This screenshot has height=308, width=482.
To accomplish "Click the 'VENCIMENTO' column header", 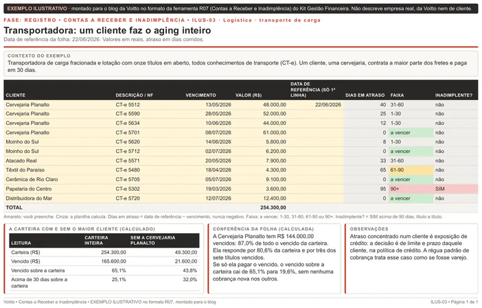I will click(200, 95).
